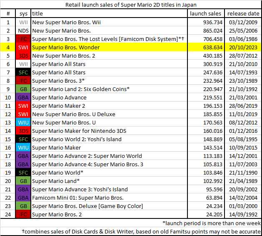Select sales value 24.234
The width and height of the screenshot is (262, 236).
214,206
